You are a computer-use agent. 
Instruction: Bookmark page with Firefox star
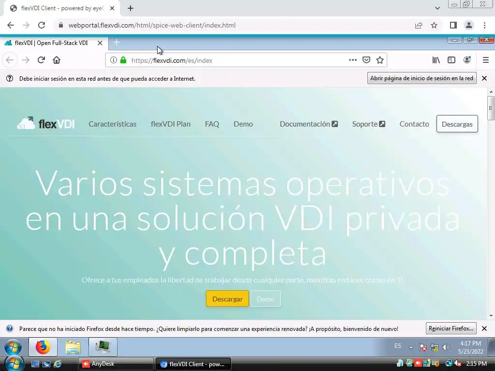(380, 60)
